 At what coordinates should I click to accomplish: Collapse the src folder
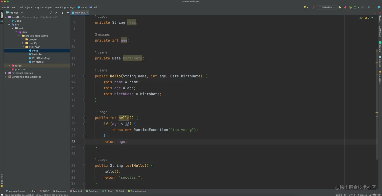[9, 25]
